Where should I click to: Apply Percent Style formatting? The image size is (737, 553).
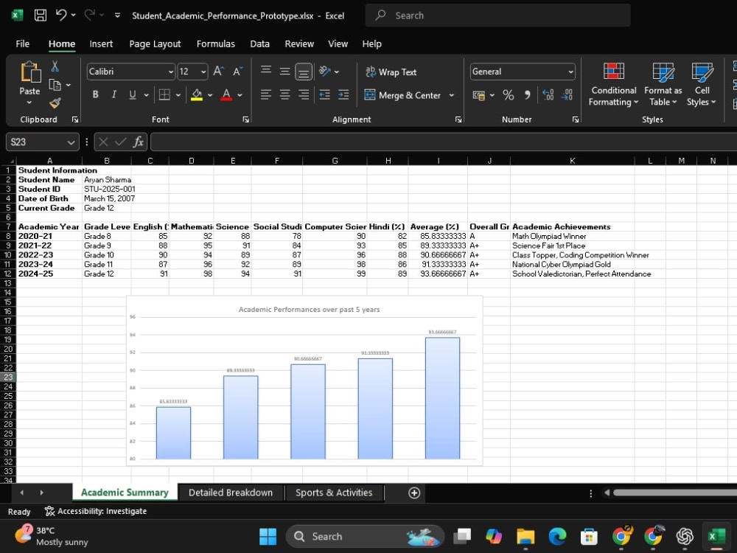[508, 95]
